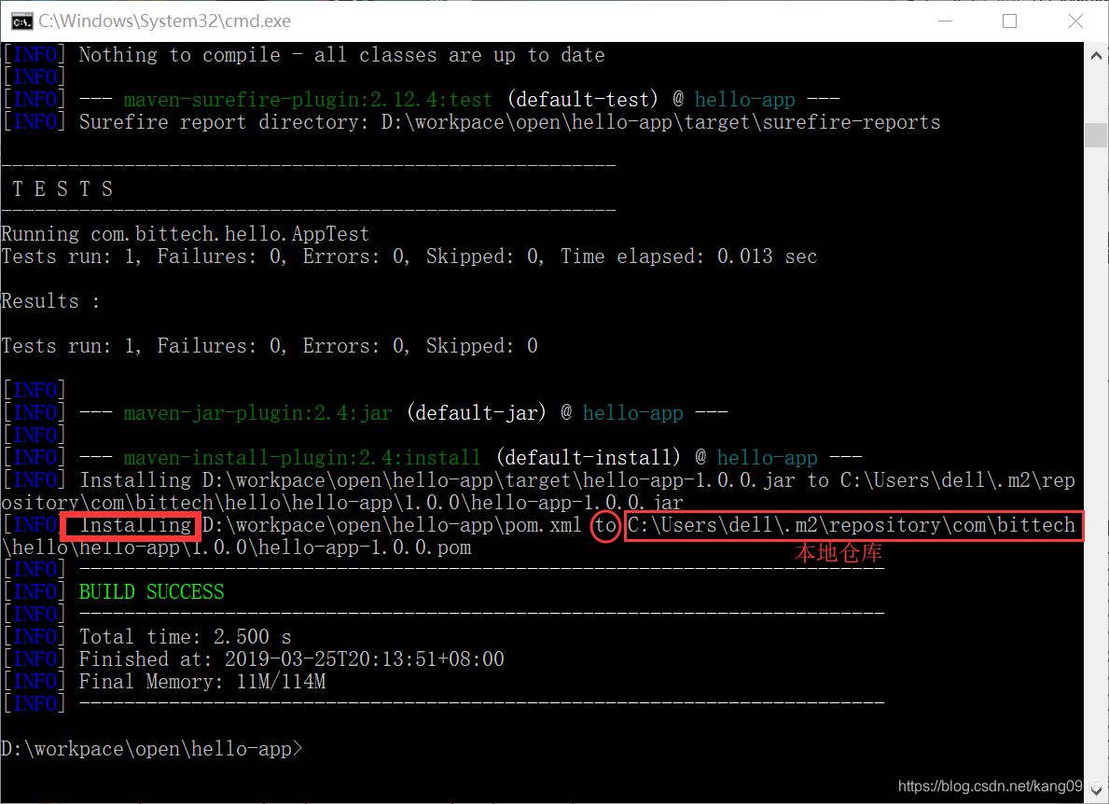Image resolution: width=1109 pixels, height=804 pixels.
Task: Click the command prompt 'D:\workpace\open\hello-app>'
Action: [152, 749]
